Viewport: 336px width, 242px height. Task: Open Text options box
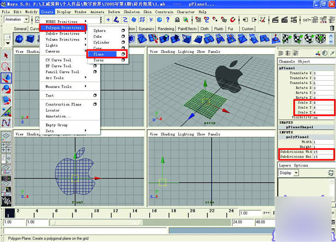point(95,96)
